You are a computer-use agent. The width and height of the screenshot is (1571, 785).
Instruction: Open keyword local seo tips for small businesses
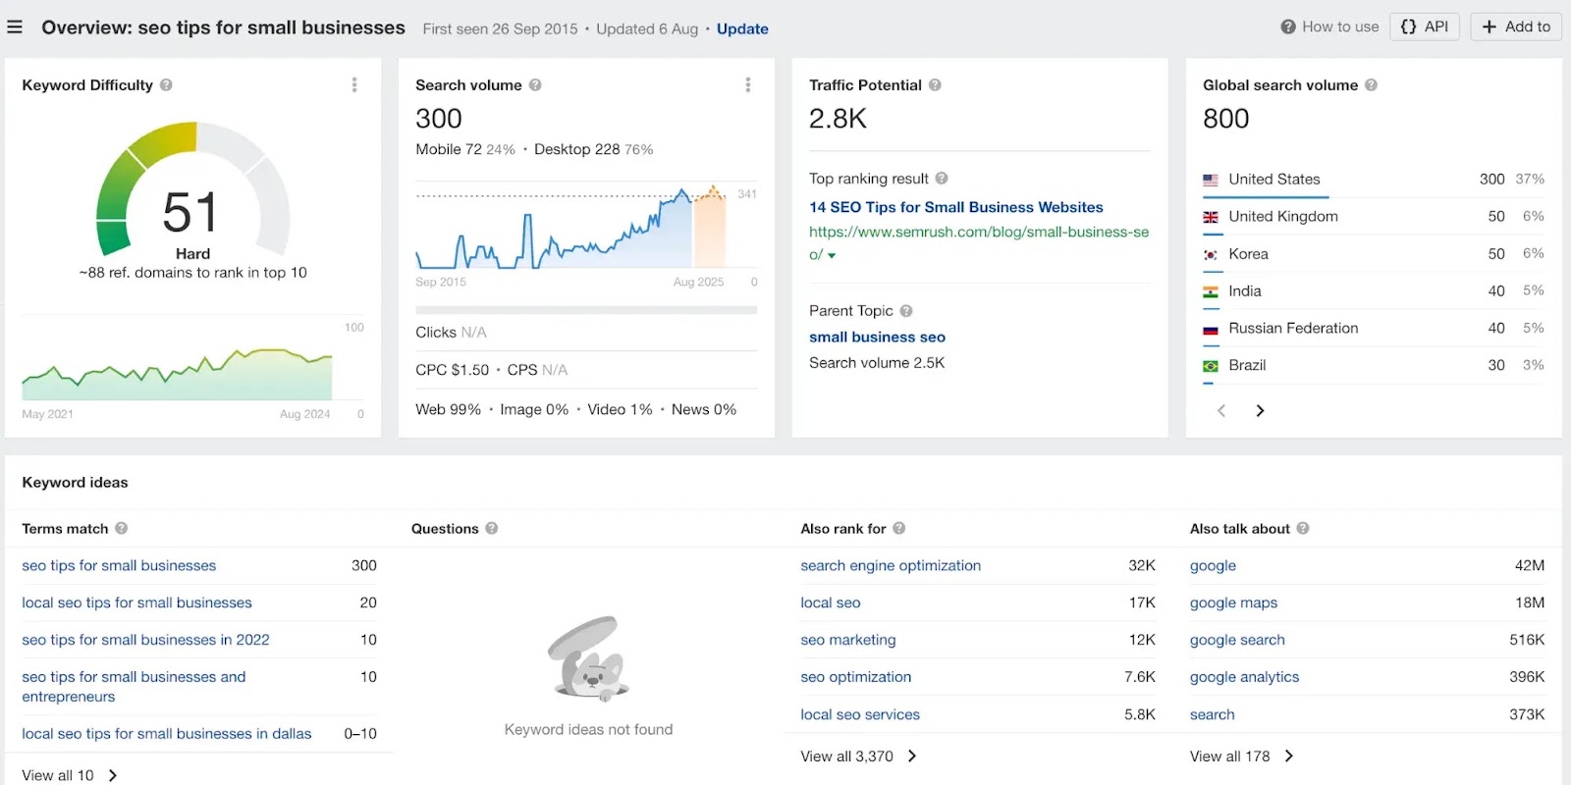click(x=136, y=602)
